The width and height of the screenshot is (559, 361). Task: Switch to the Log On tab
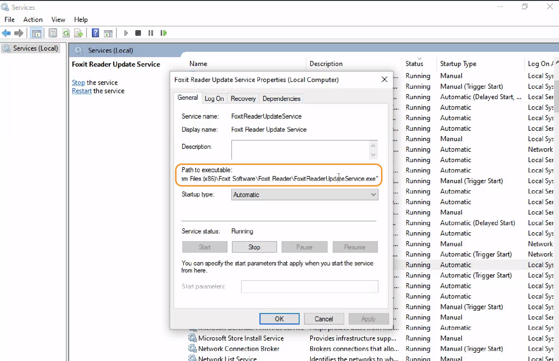[x=214, y=99]
